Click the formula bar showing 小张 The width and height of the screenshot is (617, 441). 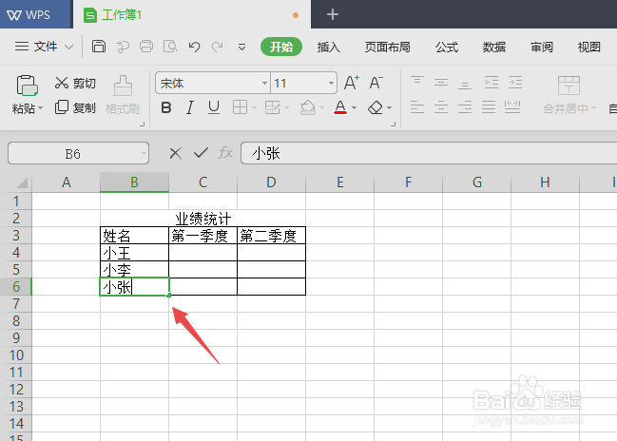point(429,153)
